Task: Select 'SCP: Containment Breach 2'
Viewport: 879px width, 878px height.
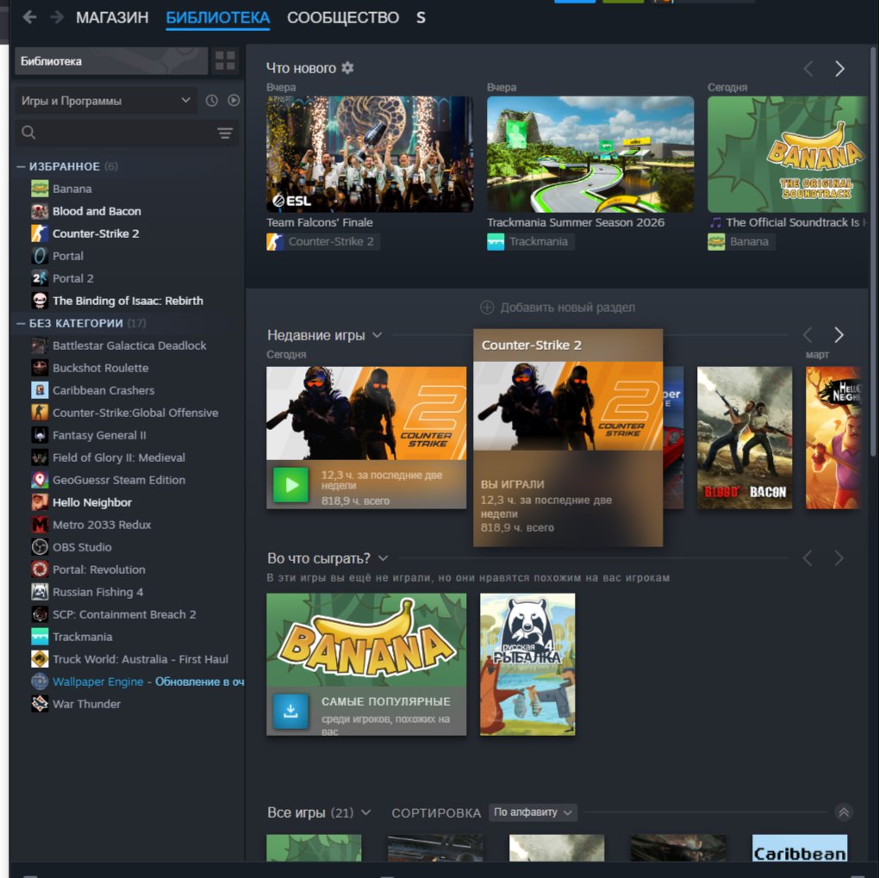Action: 124,614
